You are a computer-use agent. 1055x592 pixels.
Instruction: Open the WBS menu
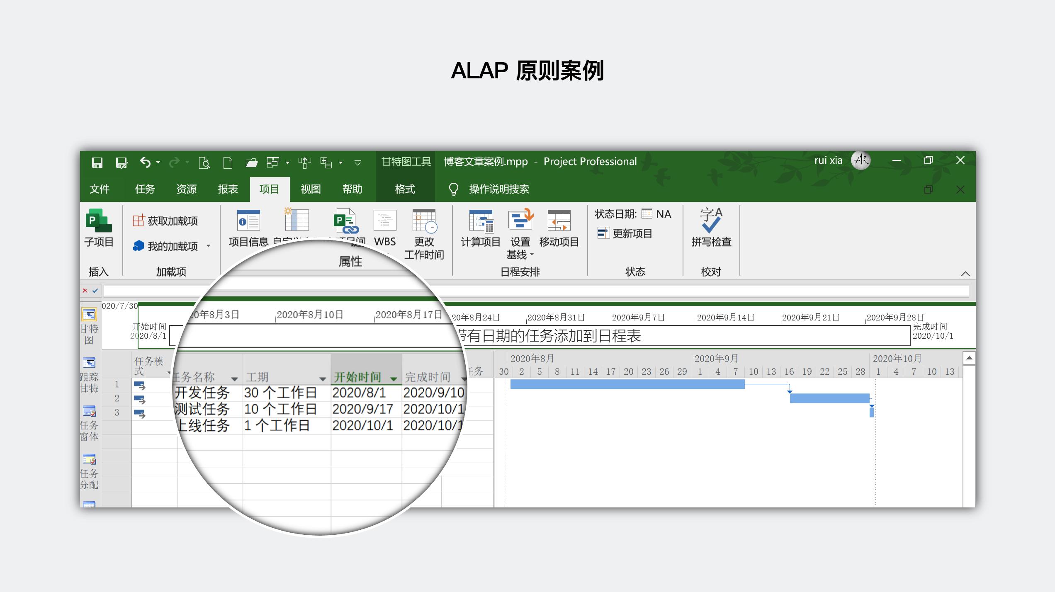pos(385,228)
